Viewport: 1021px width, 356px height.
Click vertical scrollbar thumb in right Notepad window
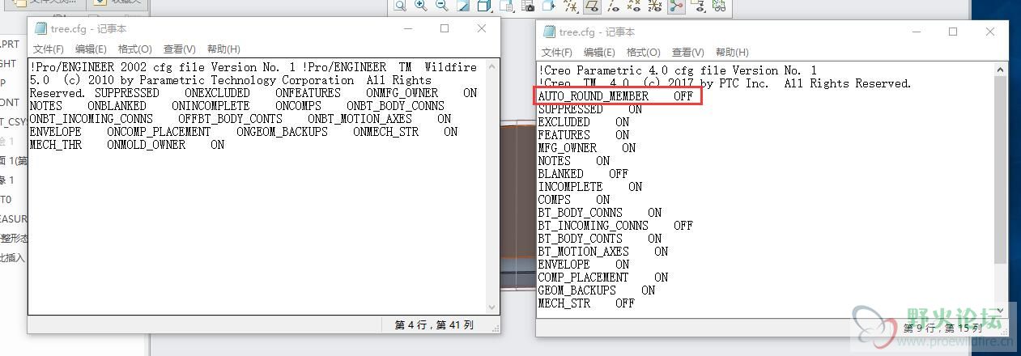click(x=1001, y=172)
